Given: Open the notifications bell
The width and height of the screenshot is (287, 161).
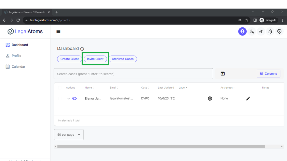Looking at the screenshot, I should point(270,31).
